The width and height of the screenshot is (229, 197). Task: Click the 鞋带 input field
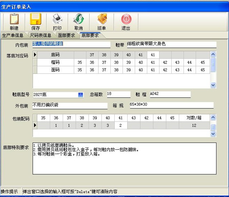tap(172, 44)
